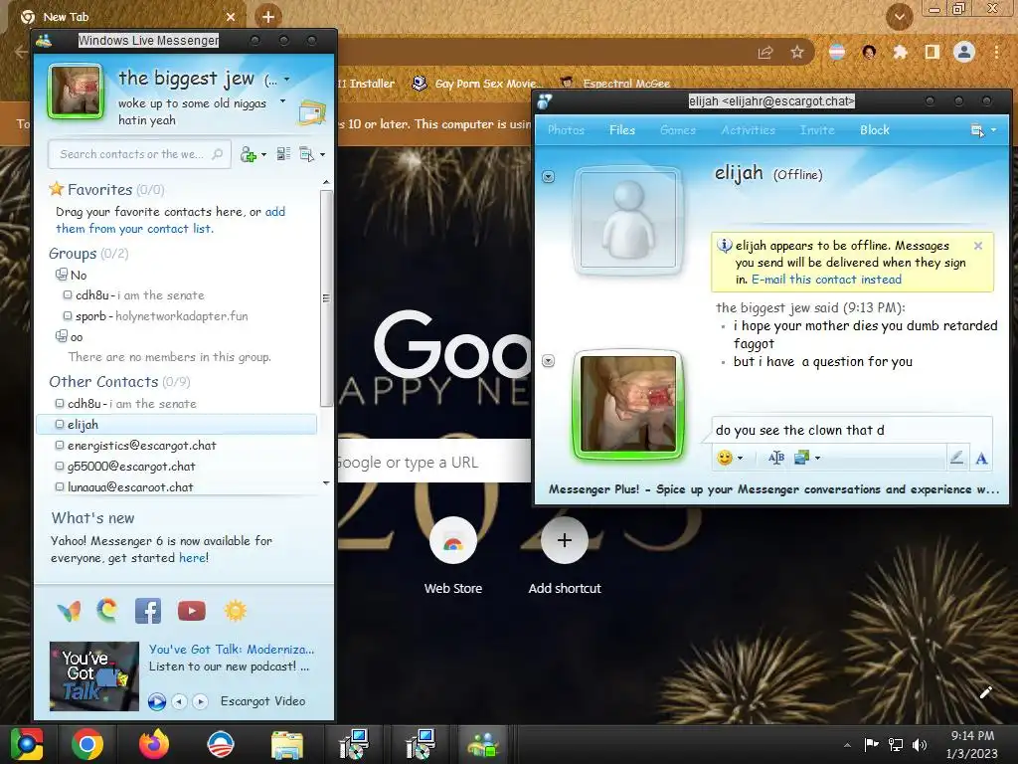Open the 'You've Got Talk: Moderniza...' link
The width and height of the screenshot is (1018, 764).
pos(231,649)
